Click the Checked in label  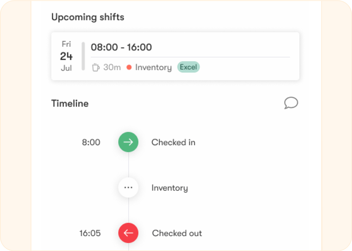click(173, 142)
